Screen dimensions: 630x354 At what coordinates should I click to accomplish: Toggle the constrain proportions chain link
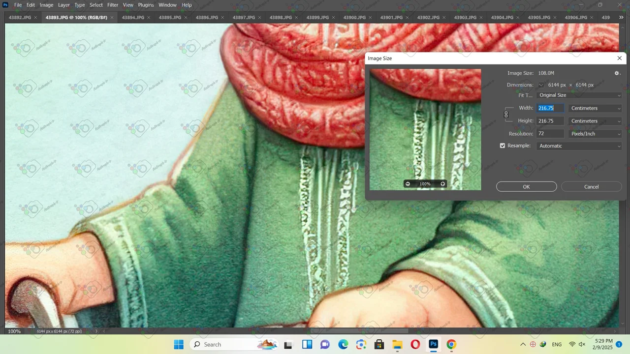click(x=506, y=115)
